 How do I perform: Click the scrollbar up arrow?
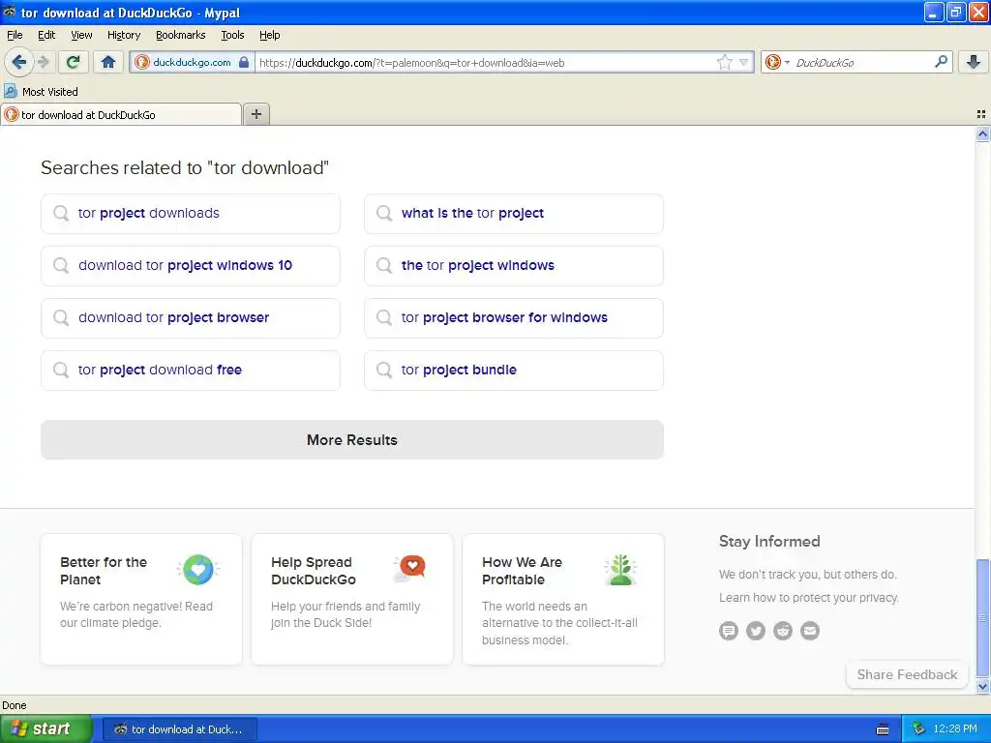pyautogui.click(x=982, y=134)
